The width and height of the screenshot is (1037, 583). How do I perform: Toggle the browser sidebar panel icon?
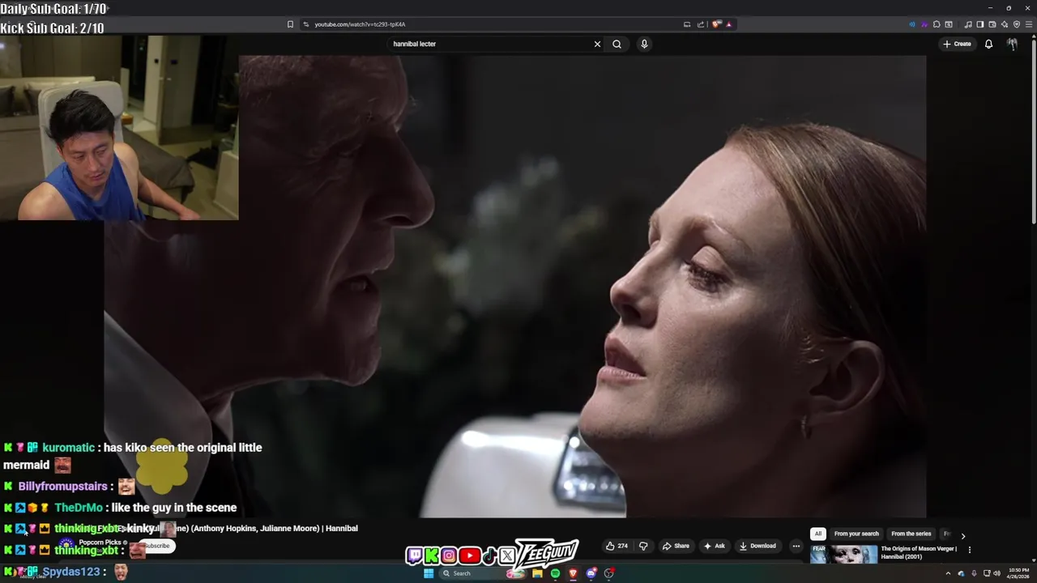[x=980, y=24]
